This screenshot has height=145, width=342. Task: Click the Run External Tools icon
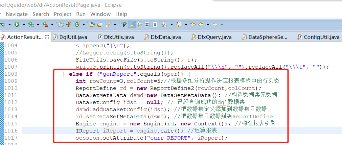click(45, 24)
